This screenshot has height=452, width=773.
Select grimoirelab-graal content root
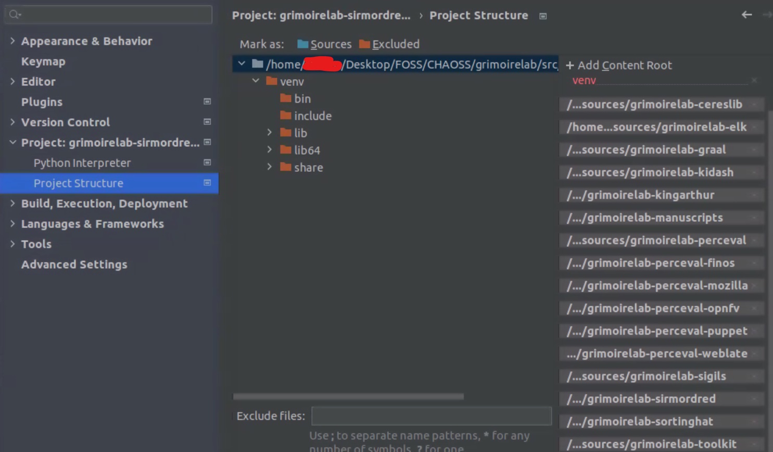(661, 149)
